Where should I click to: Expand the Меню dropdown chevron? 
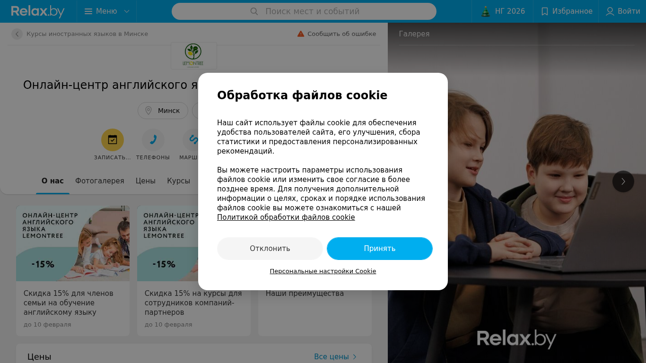point(127,11)
